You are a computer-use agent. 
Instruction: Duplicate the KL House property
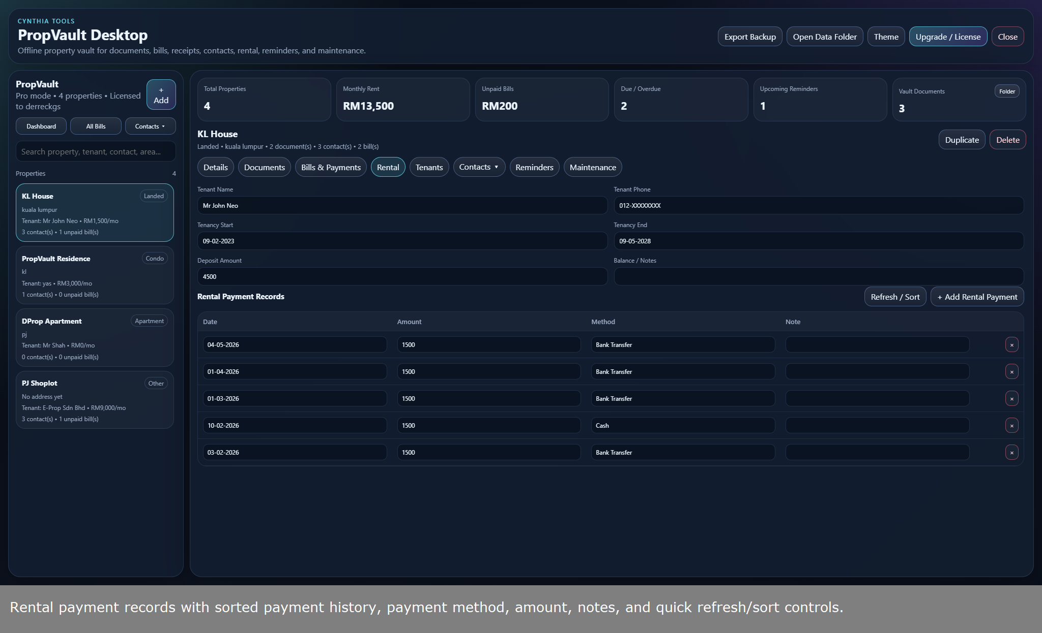962,140
